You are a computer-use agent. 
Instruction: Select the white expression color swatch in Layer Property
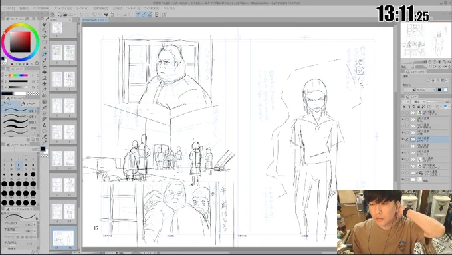[x=445, y=90]
